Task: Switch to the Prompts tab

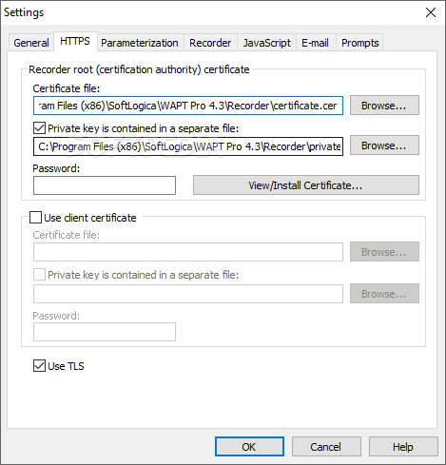Action: pos(359,43)
